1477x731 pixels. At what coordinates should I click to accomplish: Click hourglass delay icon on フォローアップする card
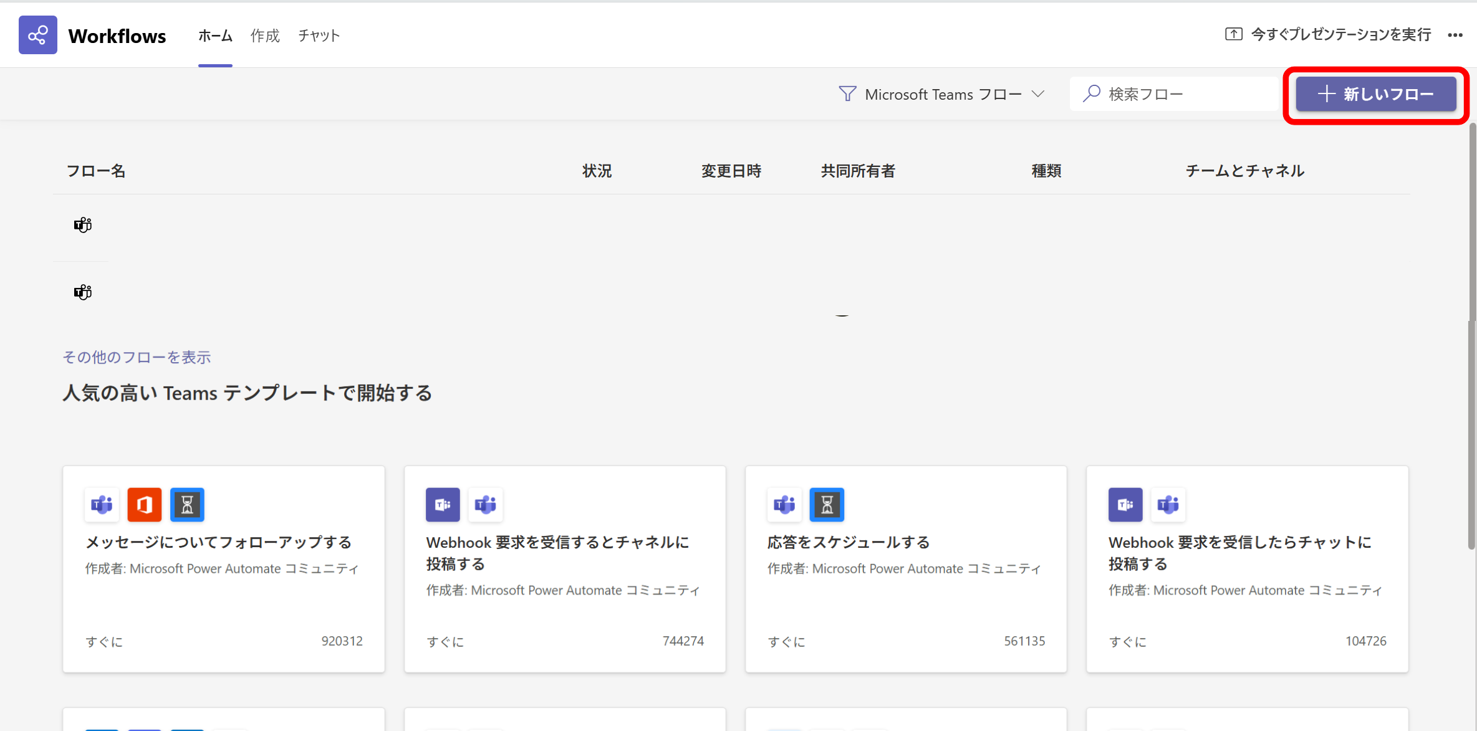(x=187, y=504)
